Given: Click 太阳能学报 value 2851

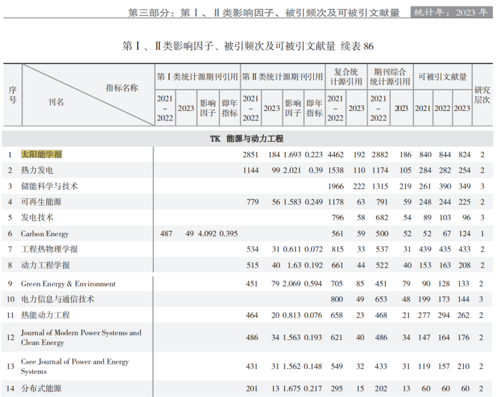Looking at the screenshot, I should pyautogui.click(x=250, y=155).
